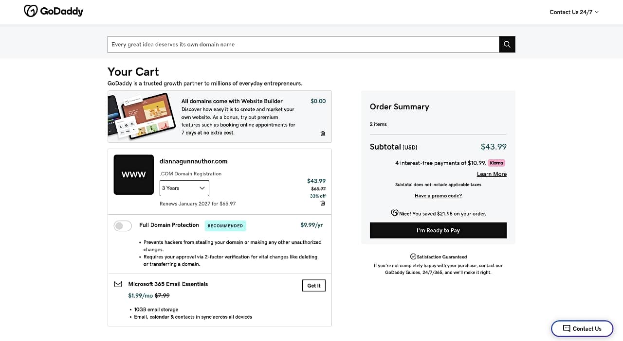Click the RECOMMENDED badge label
The width and height of the screenshot is (623, 341).
pos(225,225)
